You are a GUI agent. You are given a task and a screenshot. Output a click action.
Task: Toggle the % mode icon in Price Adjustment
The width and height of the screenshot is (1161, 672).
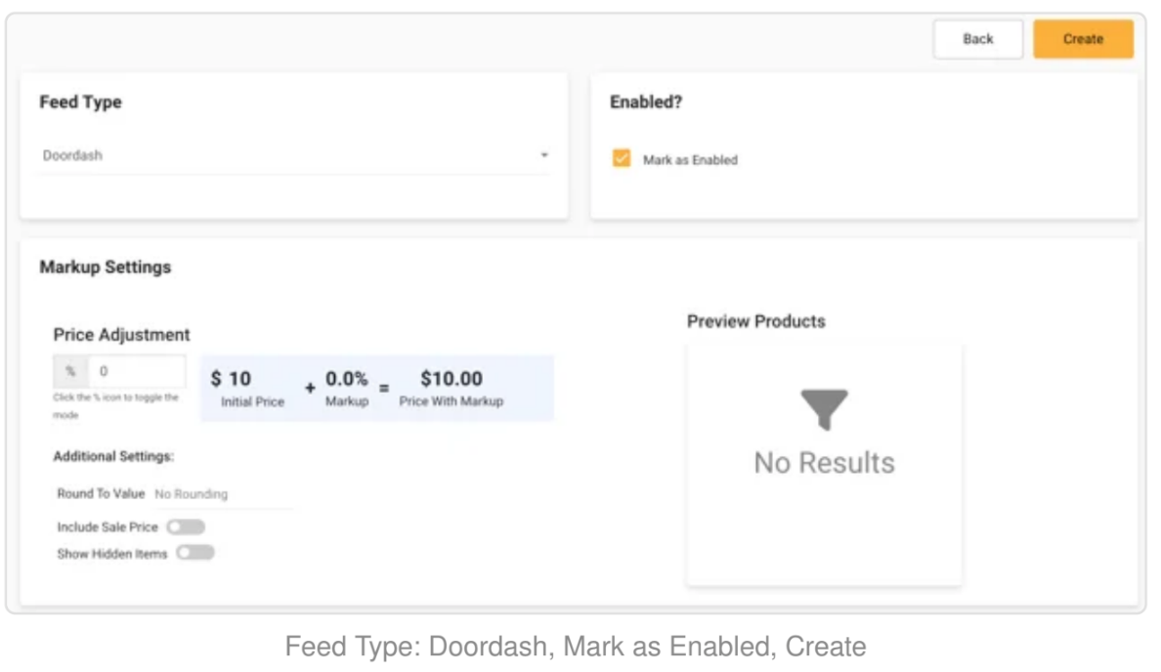click(70, 371)
